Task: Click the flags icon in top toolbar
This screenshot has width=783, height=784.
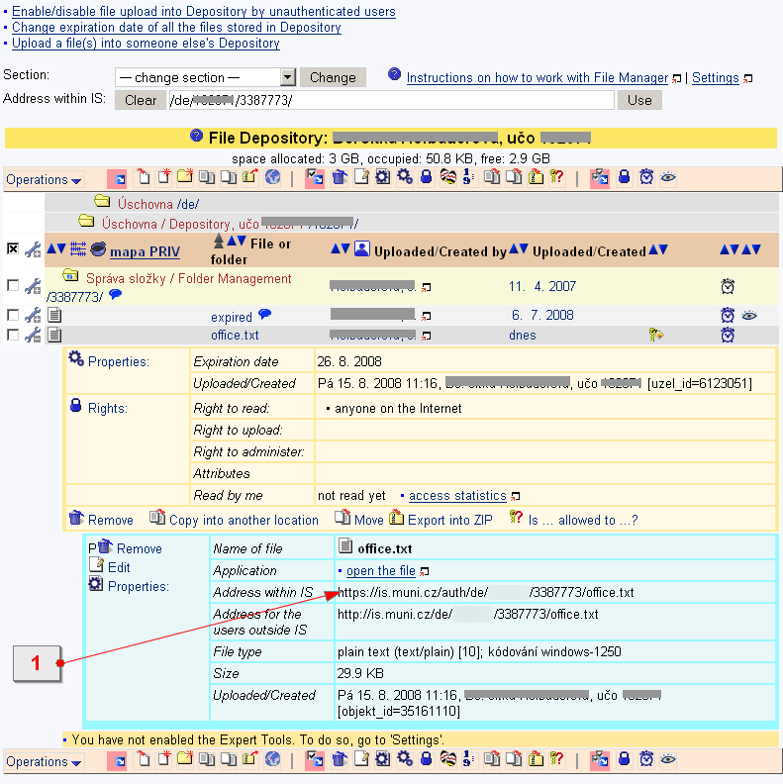Action: click(448, 177)
